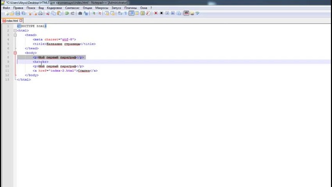Undo last edit with green Undo arrow
The image size is (332, 187).
coord(67,14)
